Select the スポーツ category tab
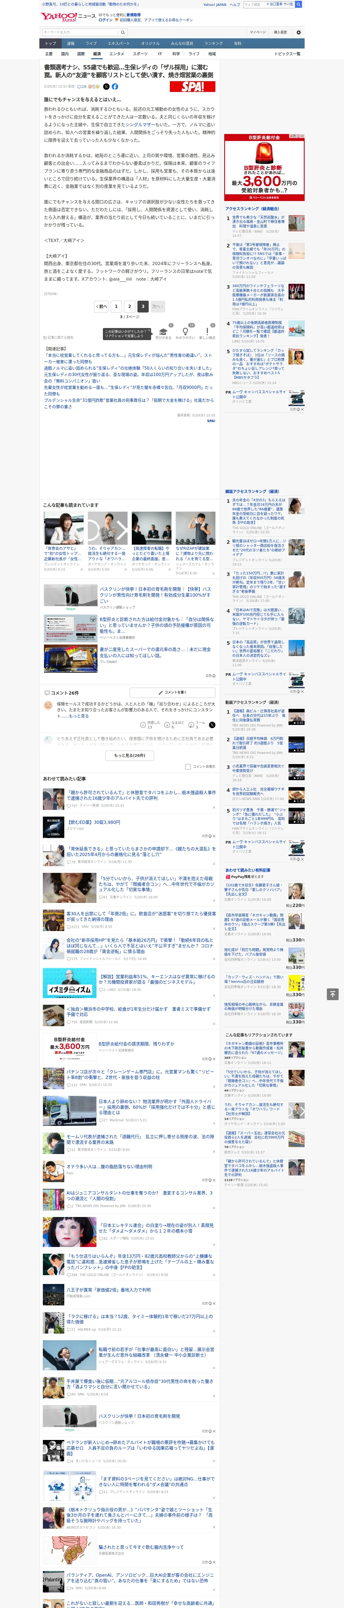Viewport: 344px width, 1608px height. coord(140,54)
